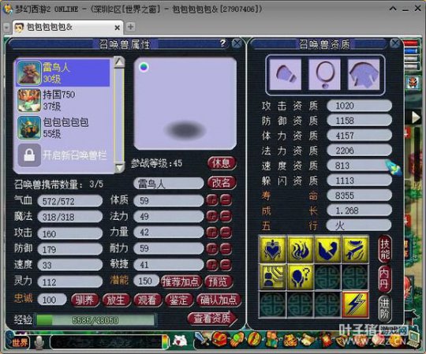Click the heart shield skill icon

pyautogui.click(x=273, y=249)
